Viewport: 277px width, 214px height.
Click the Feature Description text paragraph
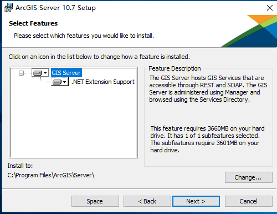[208, 89]
